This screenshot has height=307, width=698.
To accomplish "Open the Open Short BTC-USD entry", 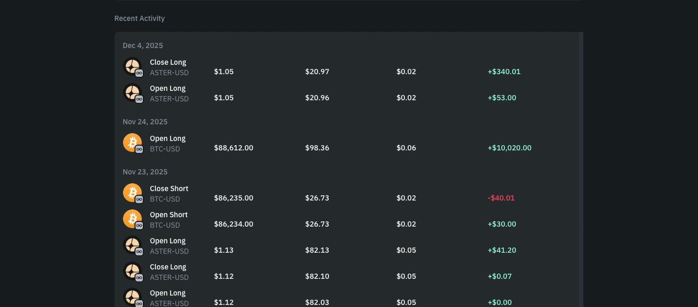I will [x=347, y=219].
